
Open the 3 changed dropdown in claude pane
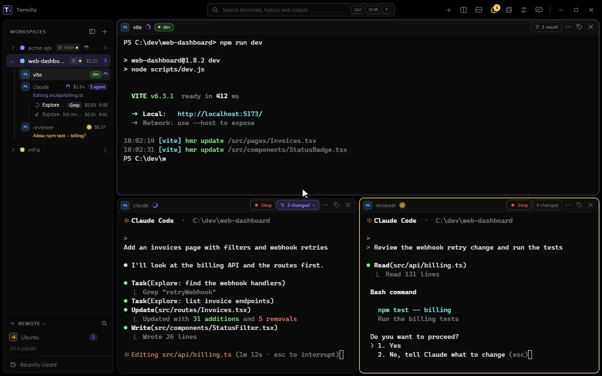(x=298, y=205)
